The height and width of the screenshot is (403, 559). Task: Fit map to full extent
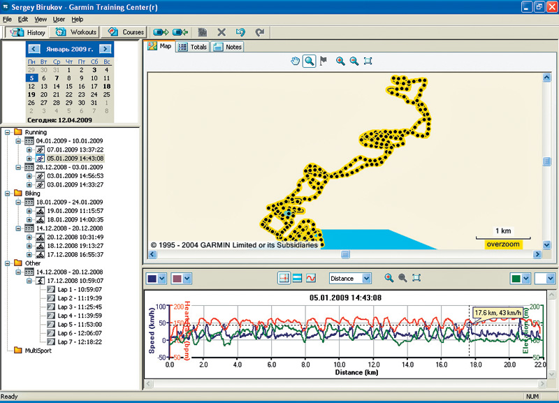[368, 61]
